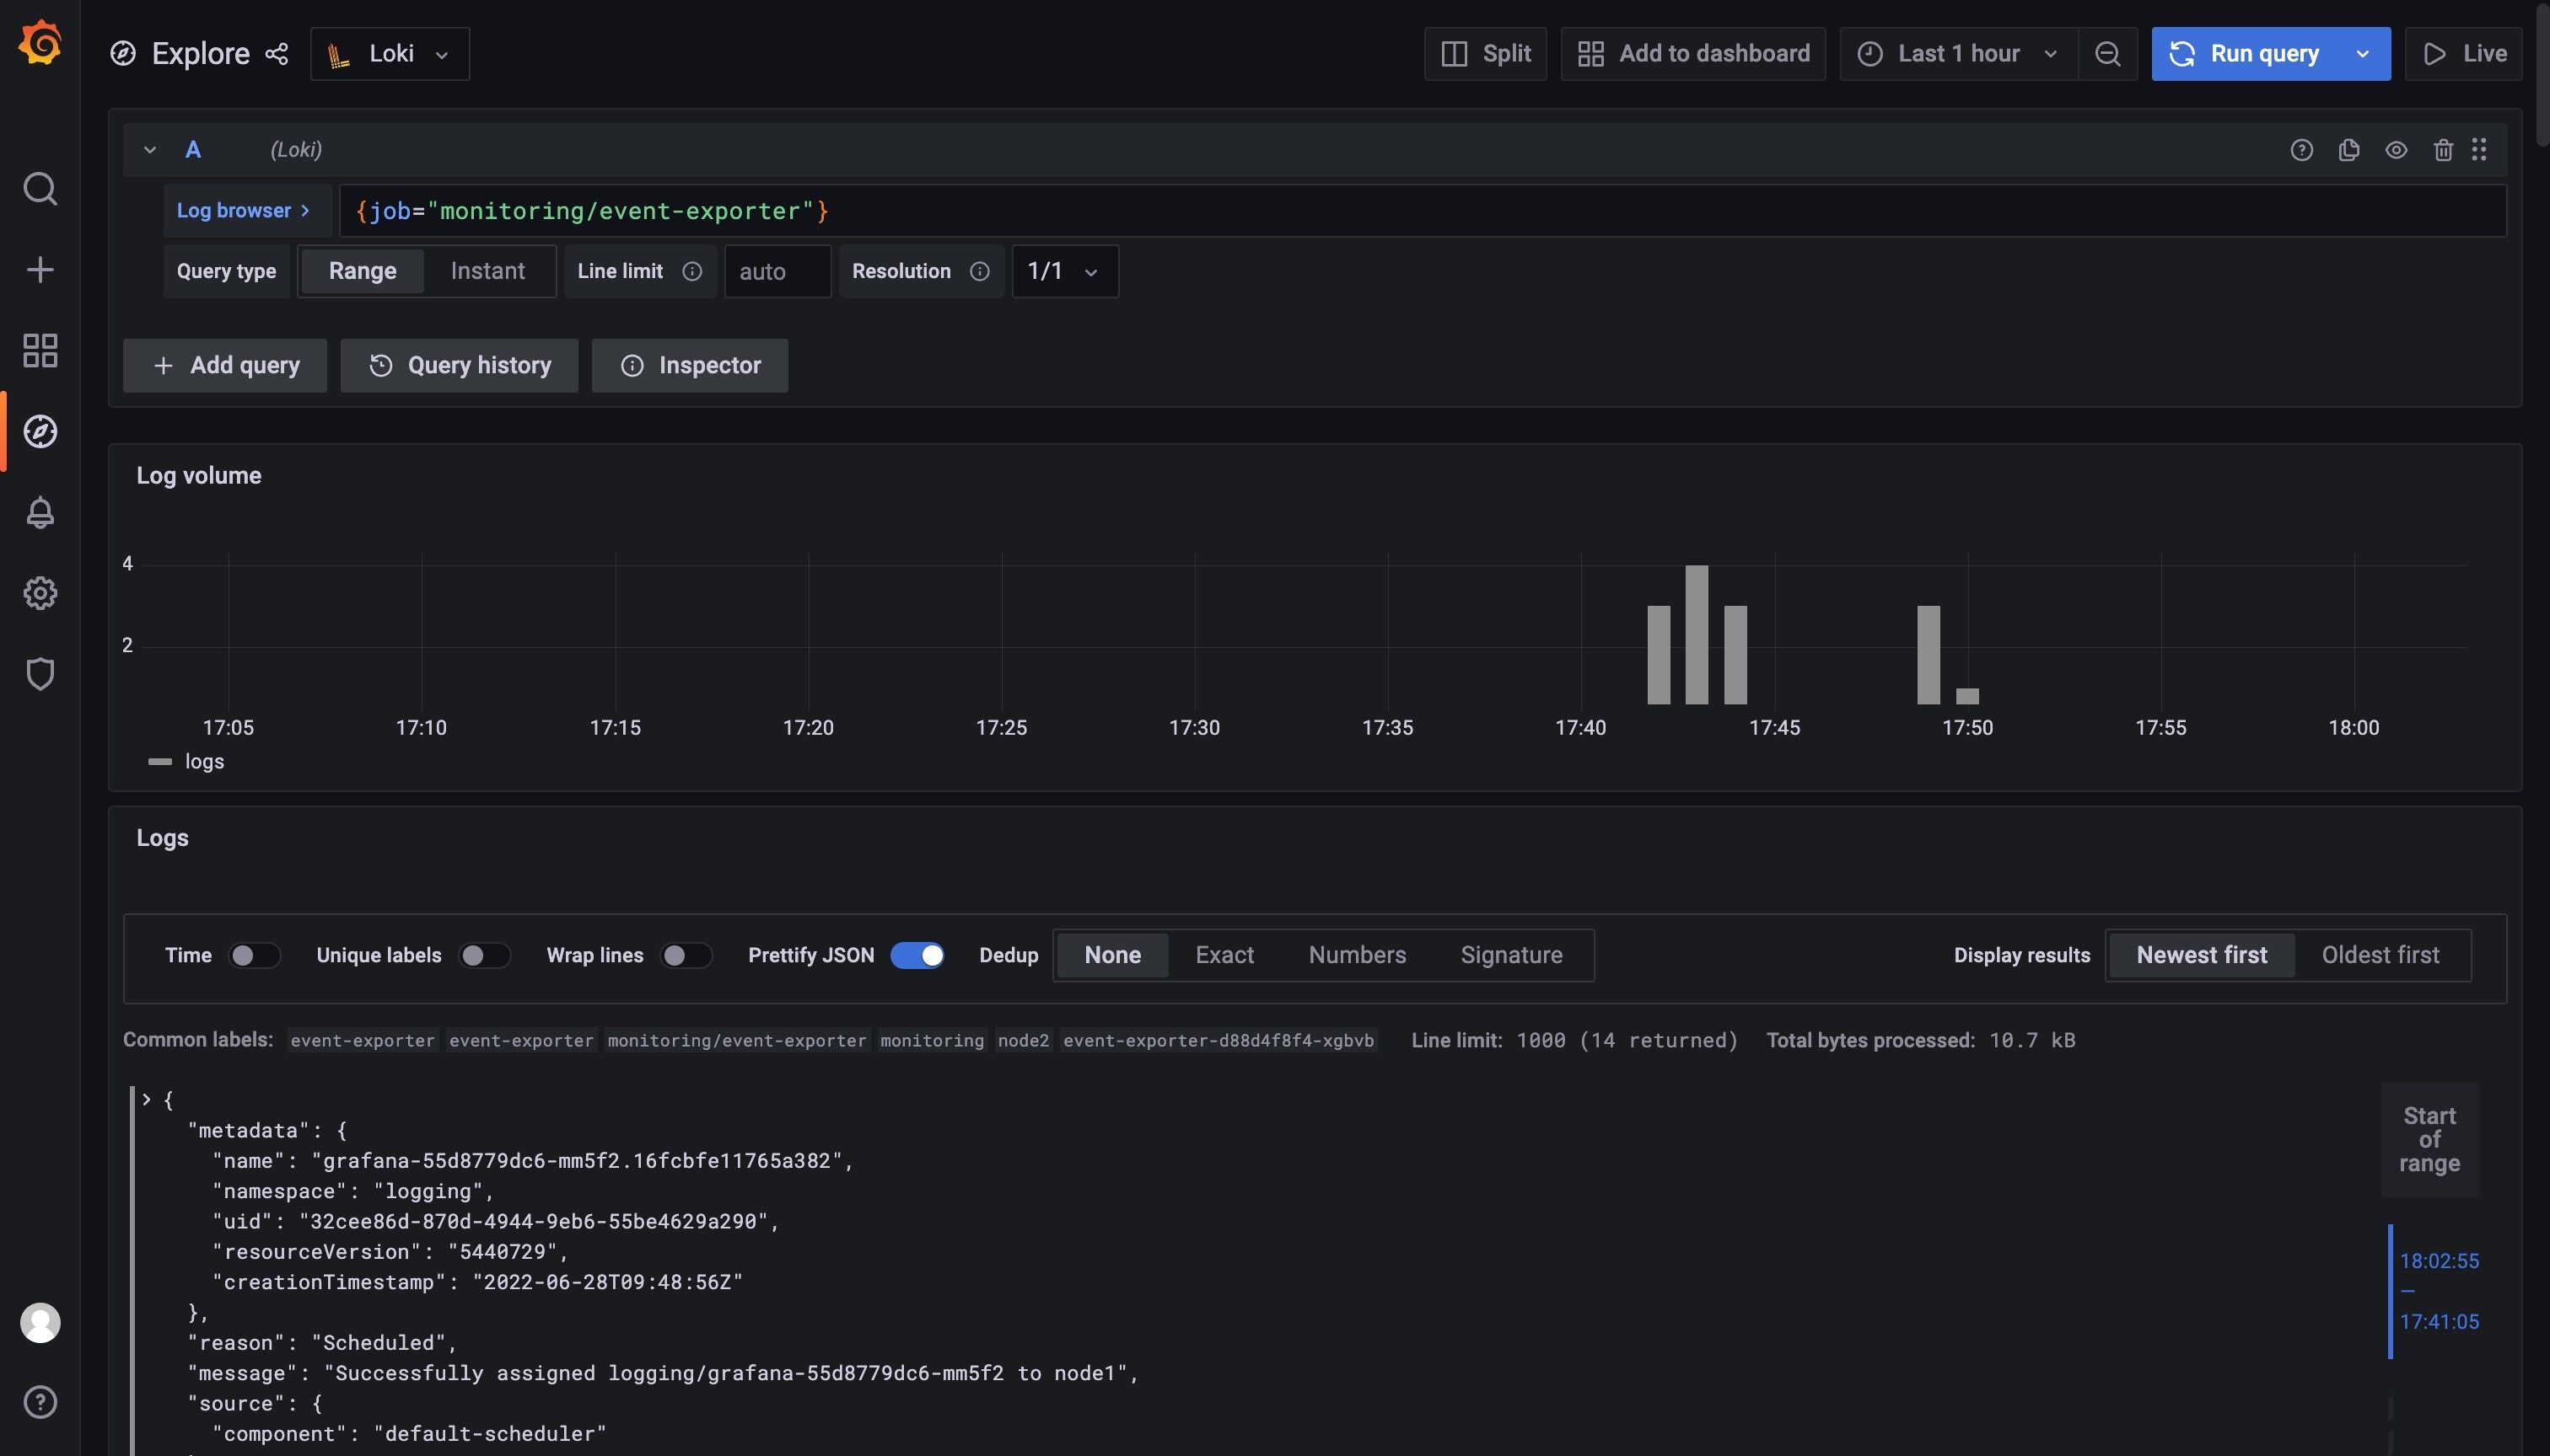Click the Query history button

point(459,364)
